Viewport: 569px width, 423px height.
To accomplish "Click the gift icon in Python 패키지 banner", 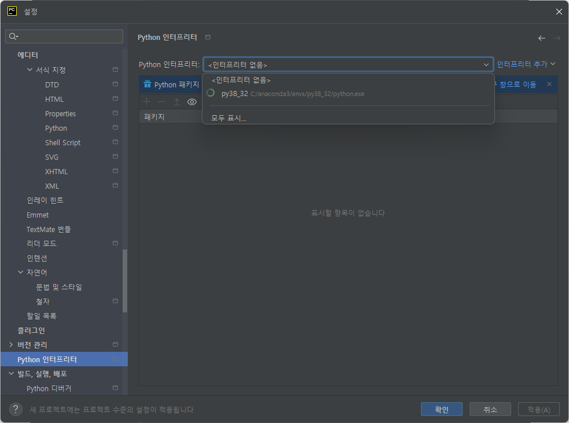I will click(147, 84).
